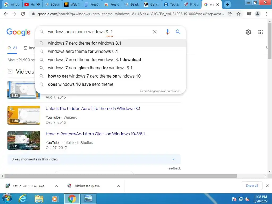Viewport: 272px width, 204px height.
Task: Expand the 3 key moments in this video
Action: [94, 159]
